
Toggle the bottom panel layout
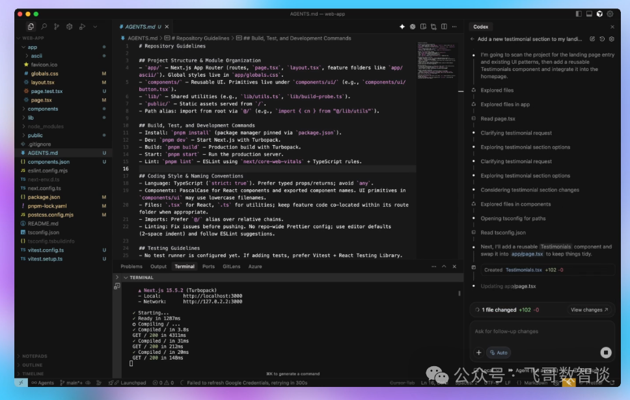(x=589, y=14)
